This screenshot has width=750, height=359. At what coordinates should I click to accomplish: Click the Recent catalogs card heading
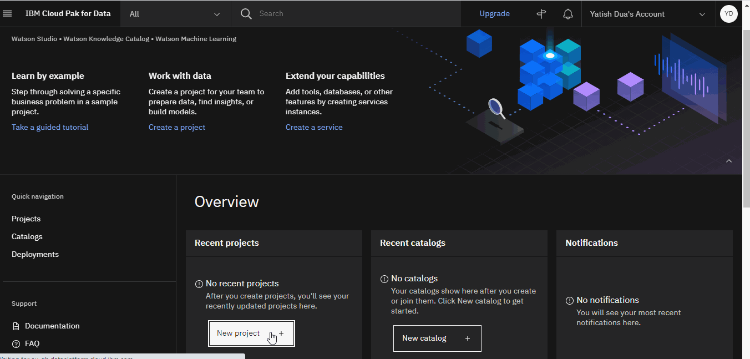(413, 243)
